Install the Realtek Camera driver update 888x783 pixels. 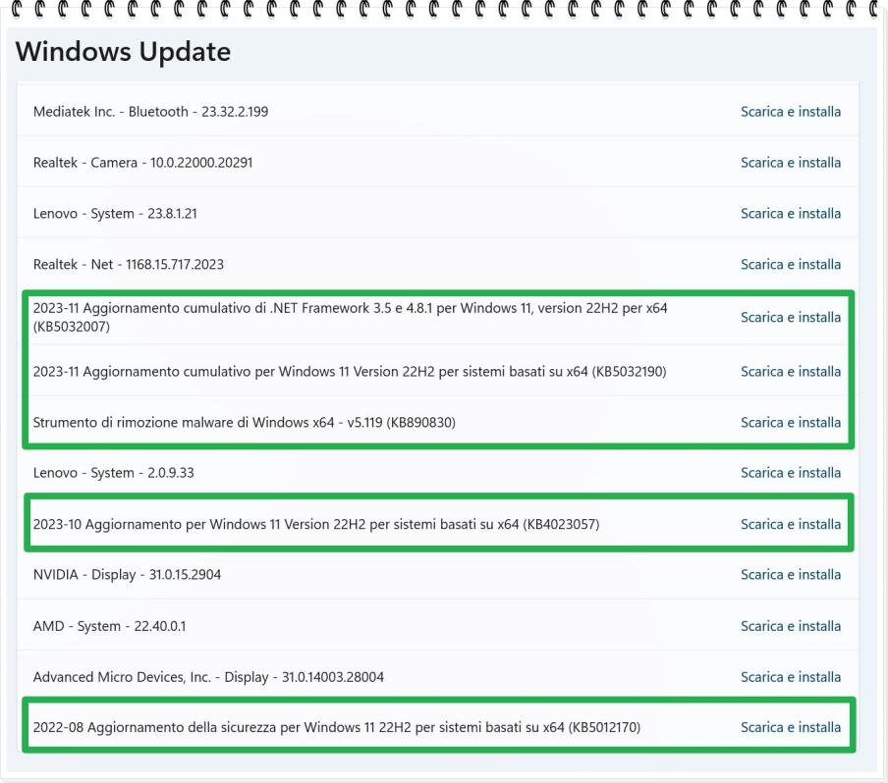(790, 163)
